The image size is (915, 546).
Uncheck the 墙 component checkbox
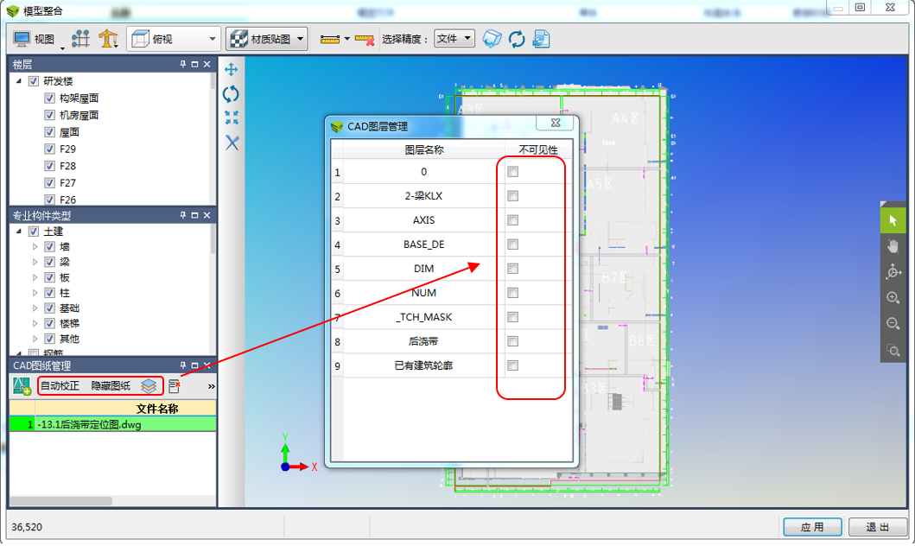[49, 247]
